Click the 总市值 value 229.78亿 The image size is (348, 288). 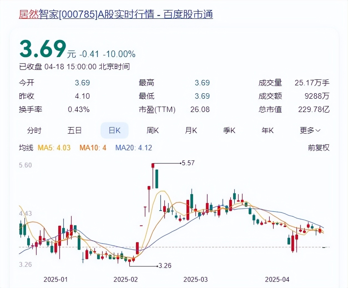(x=314, y=109)
